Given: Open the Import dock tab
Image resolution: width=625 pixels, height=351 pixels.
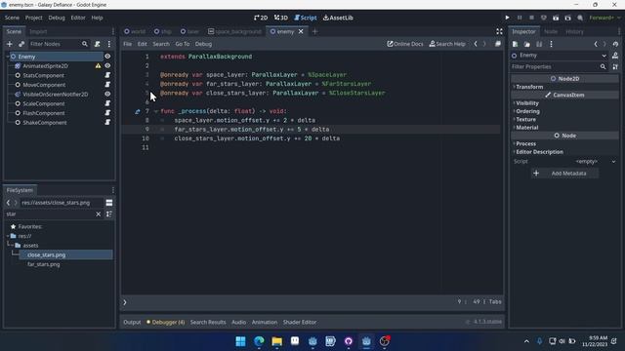Looking at the screenshot, I should [38, 31].
